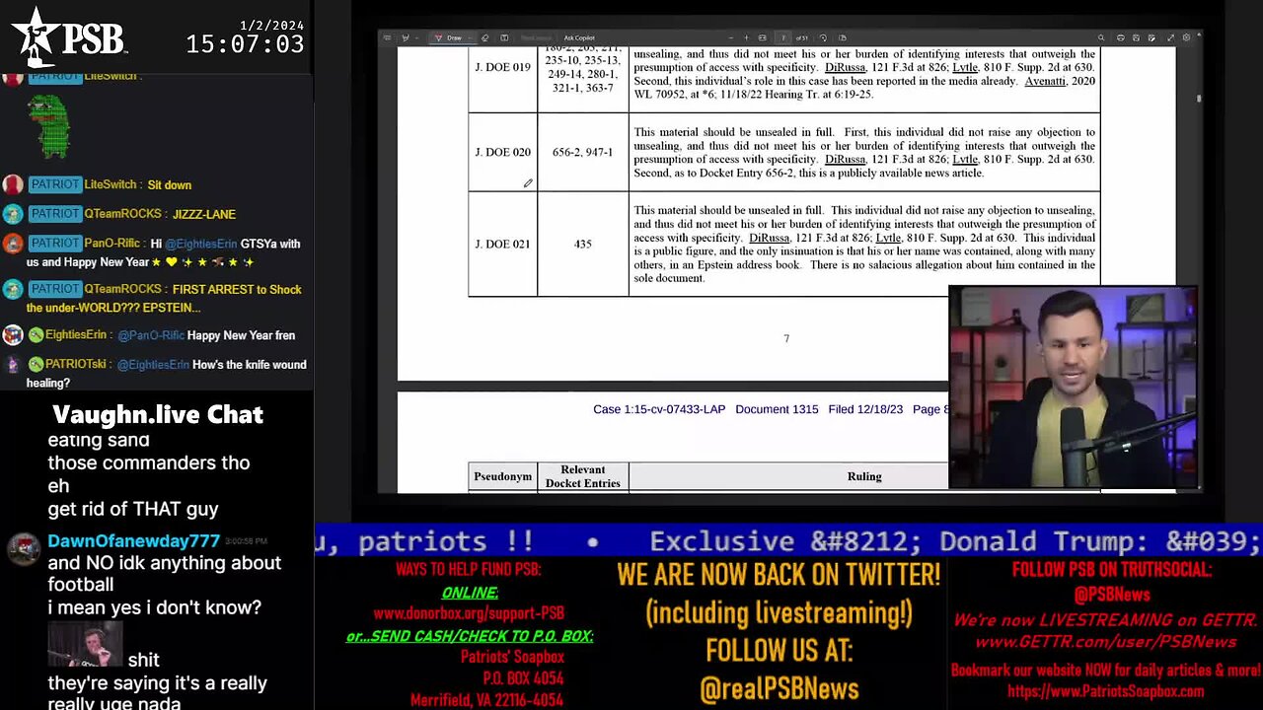Click the 15:07:03 clock display
1263x710 pixels.
point(245,44)
